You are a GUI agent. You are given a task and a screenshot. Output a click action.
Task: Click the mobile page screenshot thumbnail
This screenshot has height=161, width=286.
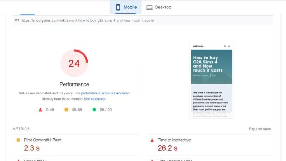212,80
